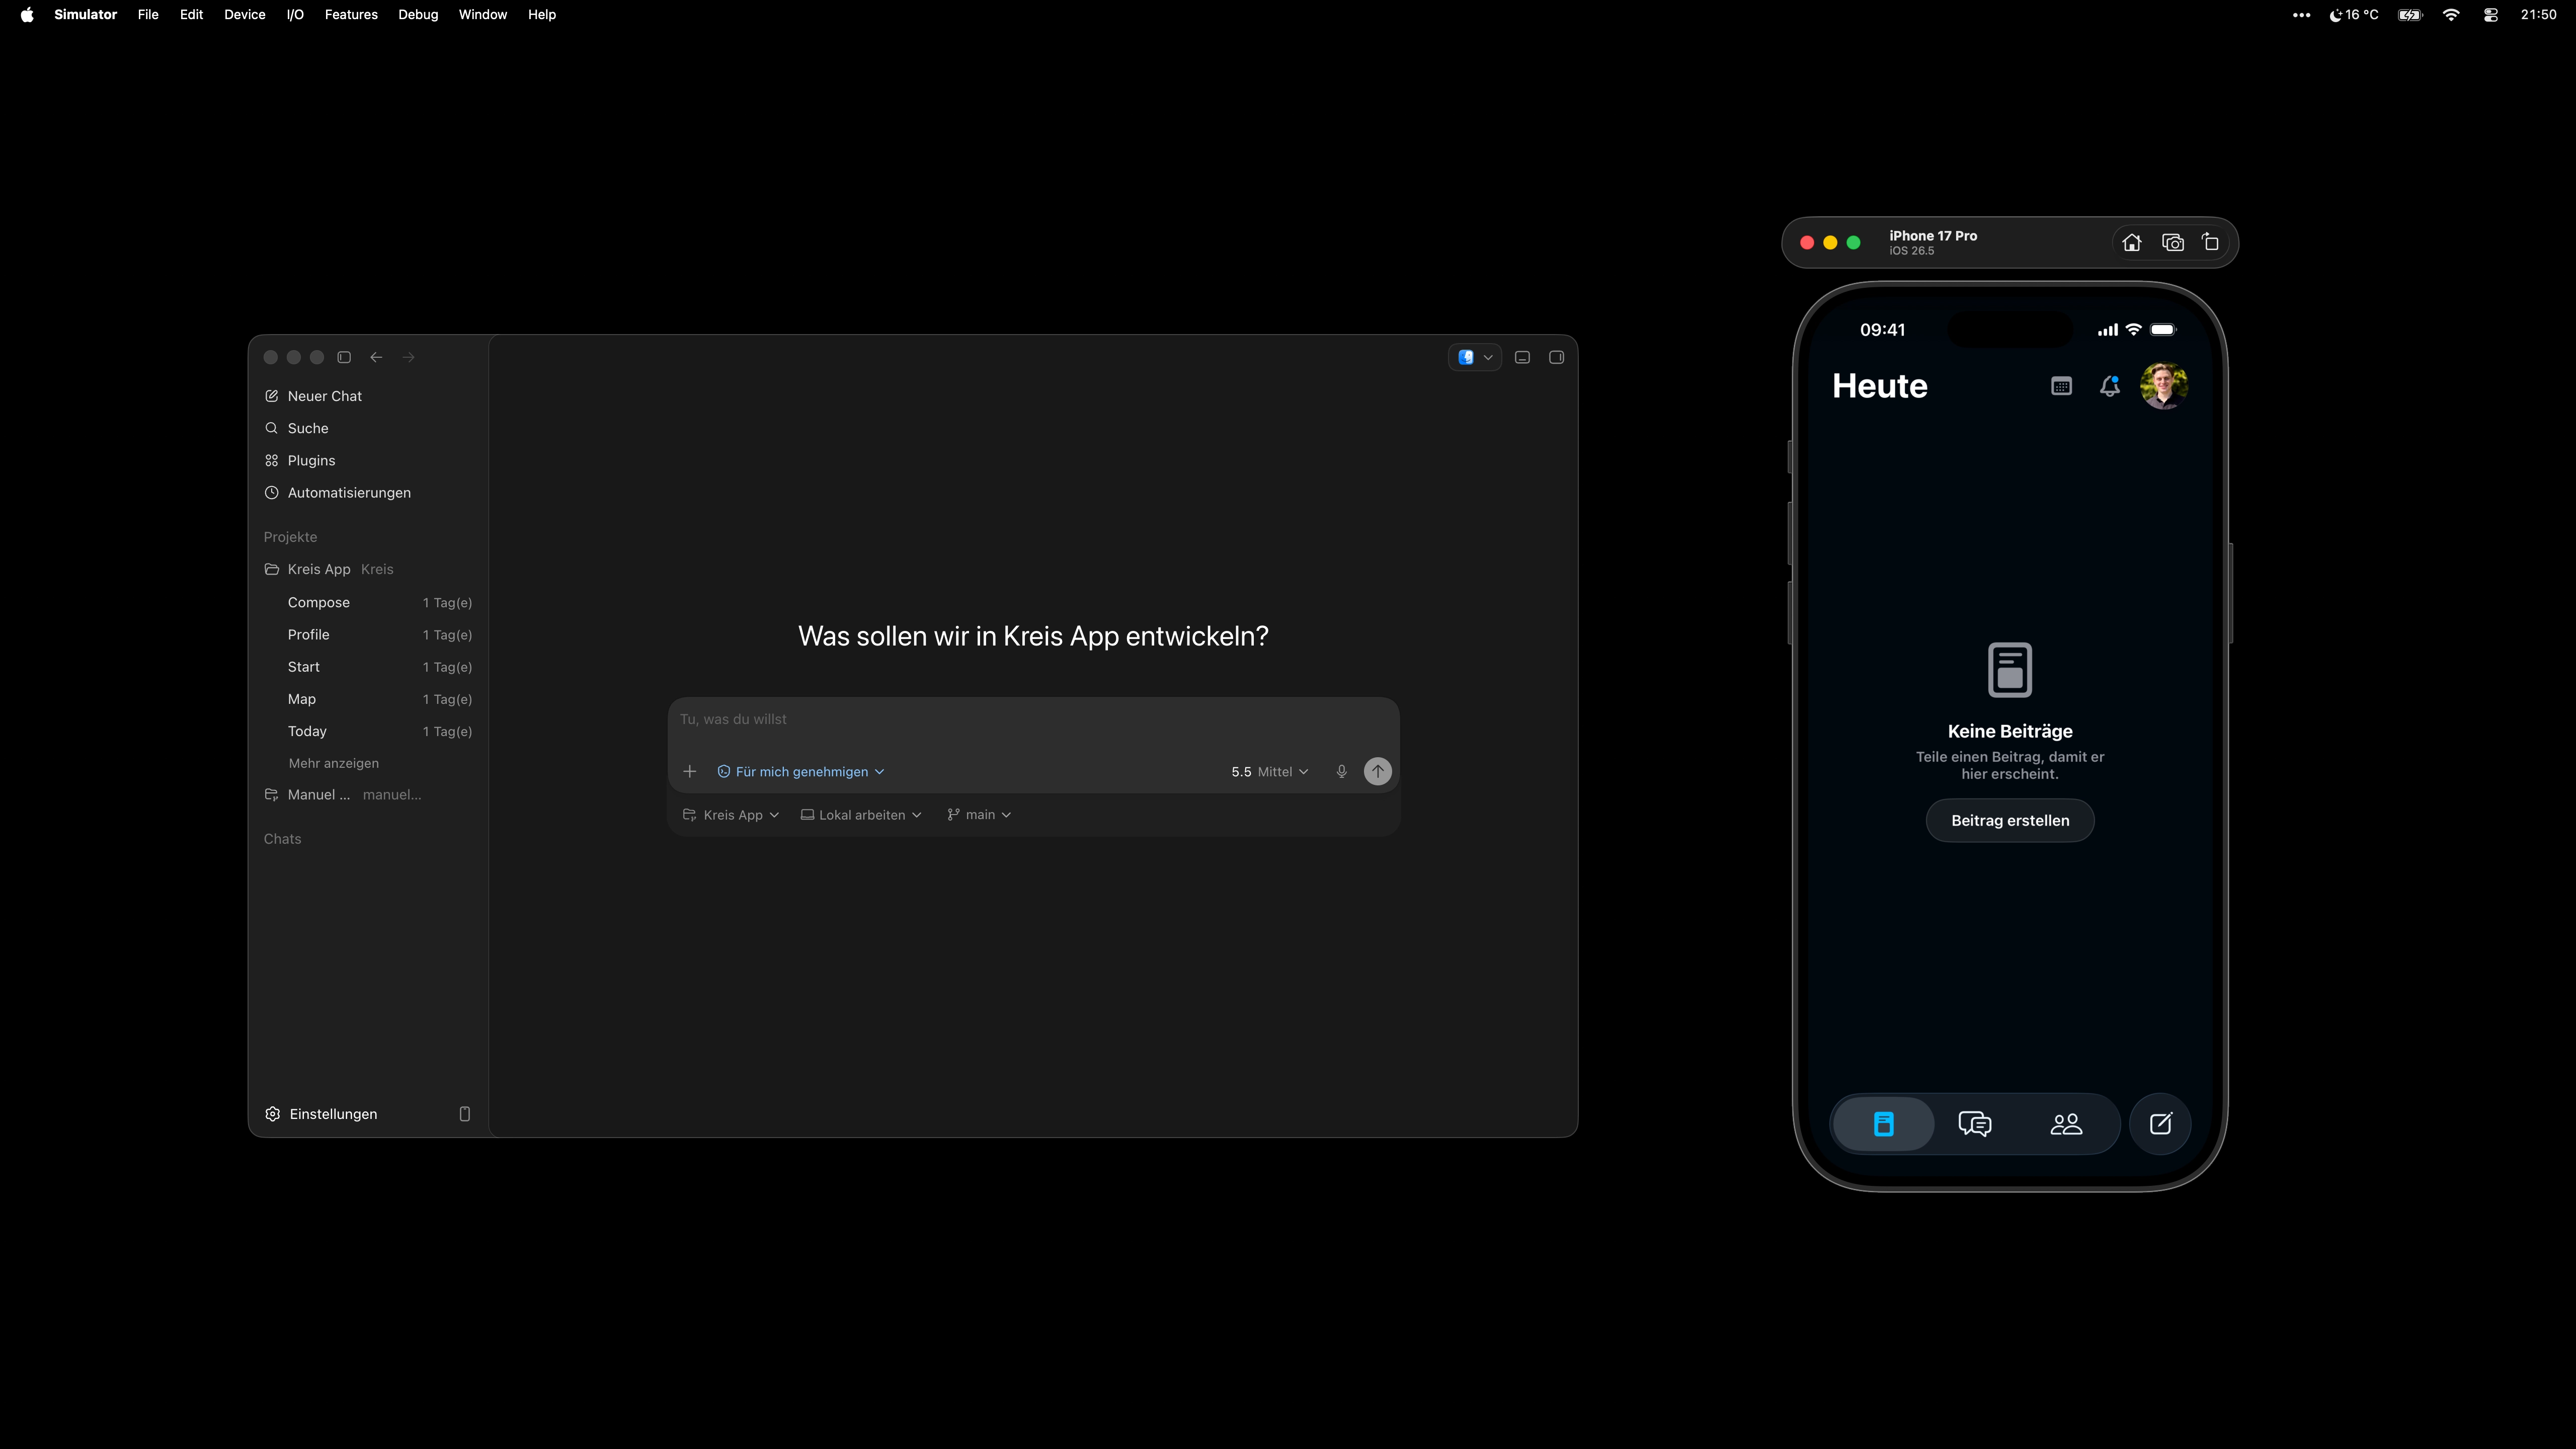Tap the compose pencil icon in the iPhone app
2576x1449 pixels.
click(2160, 1124)
